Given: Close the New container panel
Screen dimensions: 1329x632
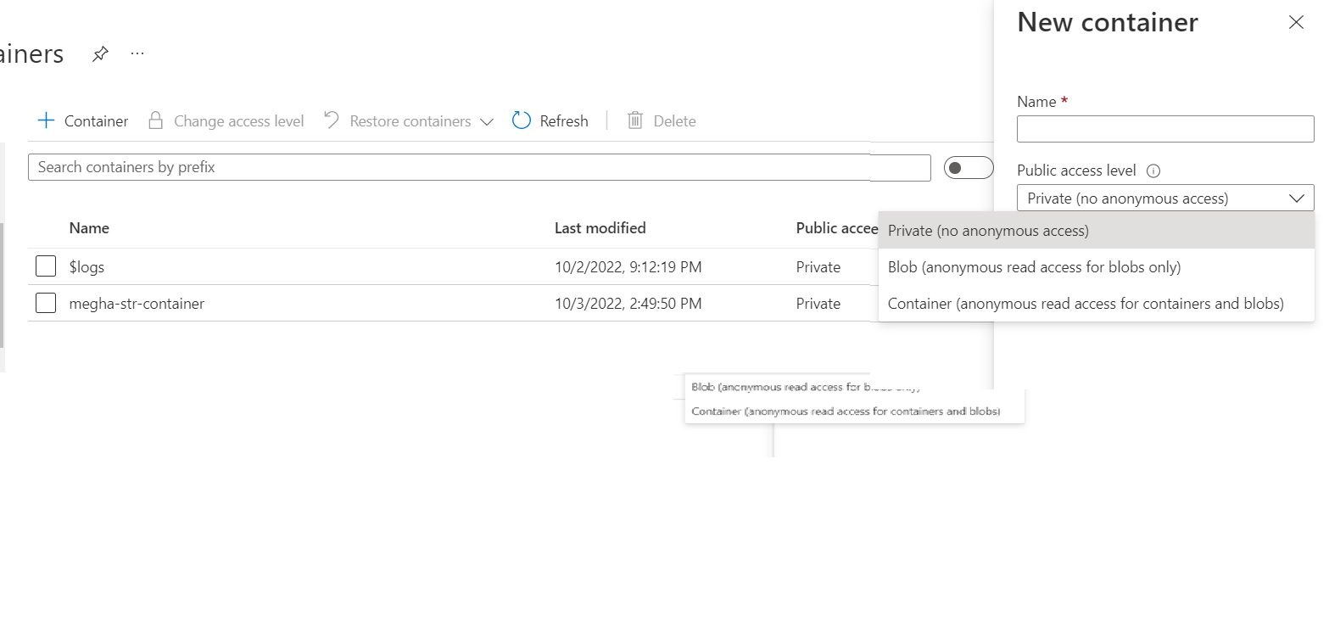Looking at the screenshot, I should [1296, 22].
